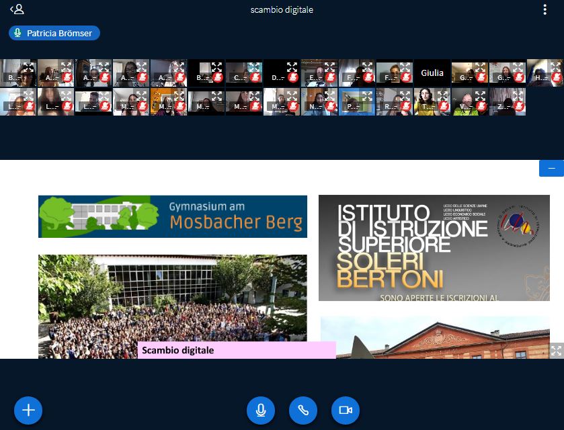Fullscreen the H... webcam tile
This screenshot has height=430, width=564.
pos(555,67)
